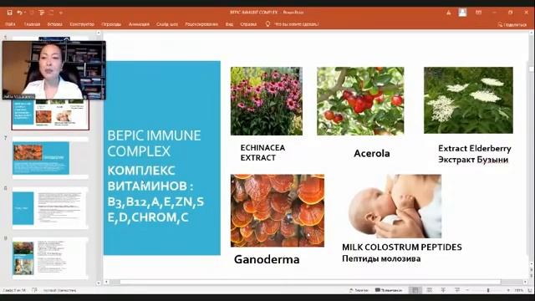Click the Echinacea flowers picture
Viewport: 535px width, 301px height.
(267, 101)
